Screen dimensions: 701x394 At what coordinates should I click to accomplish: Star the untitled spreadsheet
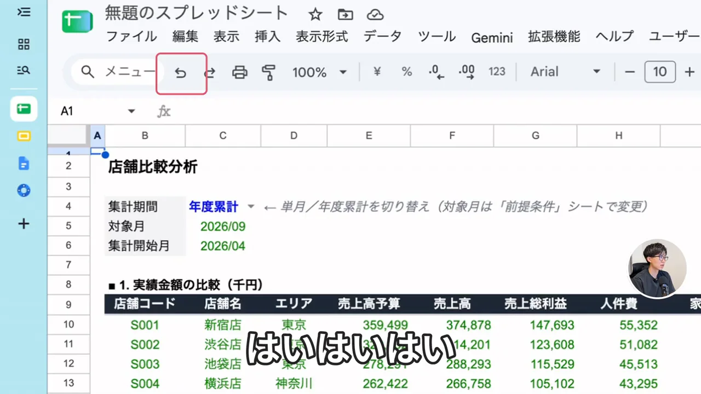pos(315,15)
